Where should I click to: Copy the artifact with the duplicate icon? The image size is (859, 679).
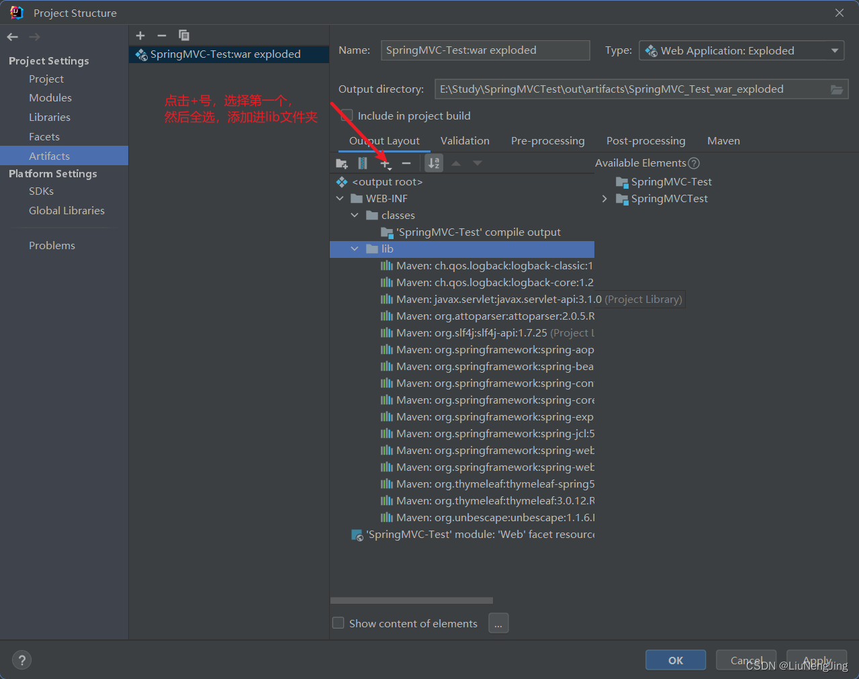184,36
